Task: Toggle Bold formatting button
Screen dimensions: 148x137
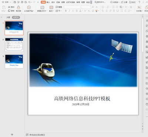Action: point(66,11)
